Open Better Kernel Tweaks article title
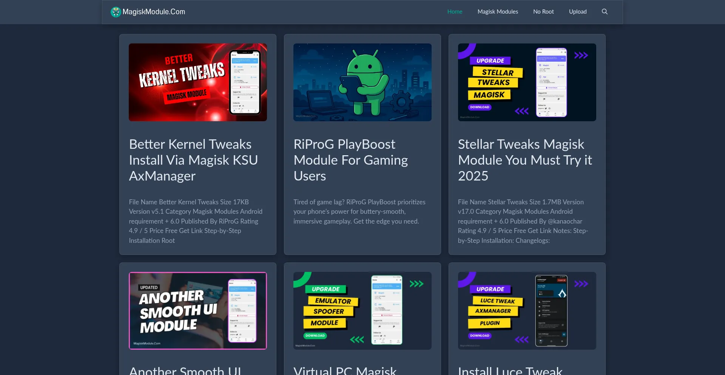This screenshot has width=725, height=375. click(x=193, y=160)
